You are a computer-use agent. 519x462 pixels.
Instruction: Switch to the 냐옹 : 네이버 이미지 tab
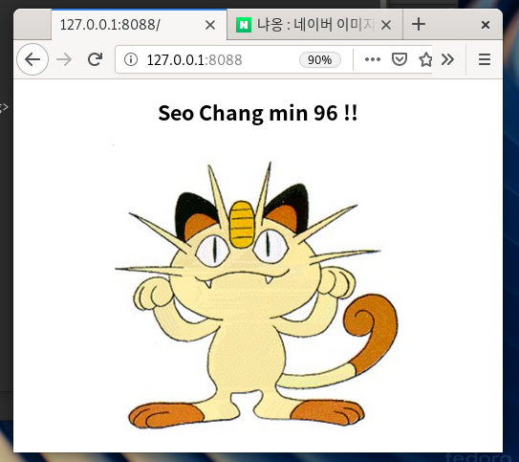coord(314,25)
